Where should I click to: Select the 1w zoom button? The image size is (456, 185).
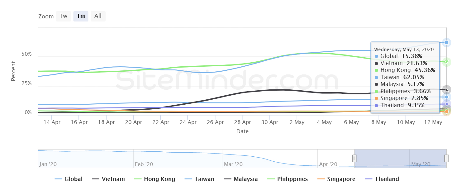(64, 16)
